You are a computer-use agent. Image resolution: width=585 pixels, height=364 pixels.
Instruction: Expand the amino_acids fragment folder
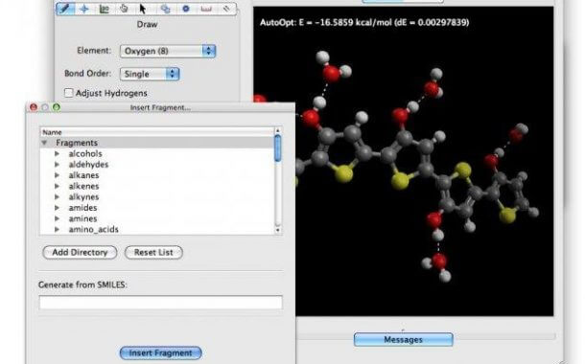coord(57,230)
